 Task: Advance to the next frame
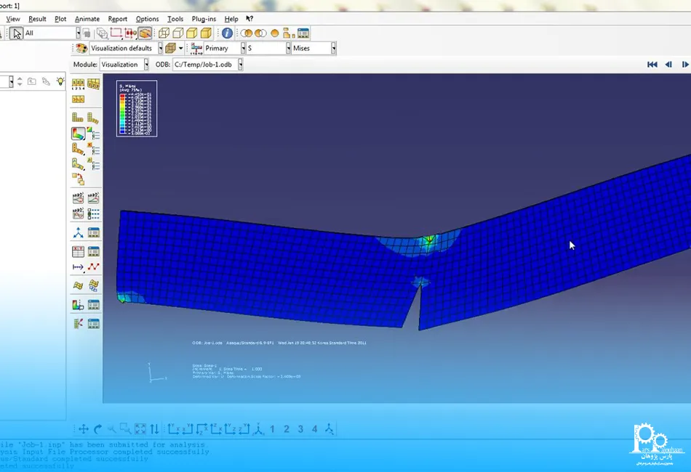tap(685, 65)
